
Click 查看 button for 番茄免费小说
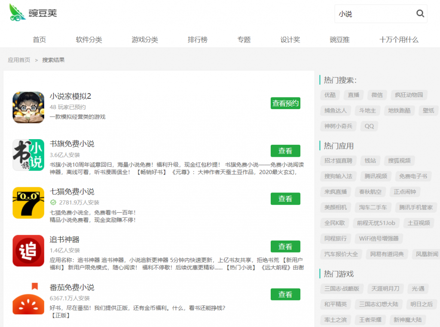pos(285,294)
